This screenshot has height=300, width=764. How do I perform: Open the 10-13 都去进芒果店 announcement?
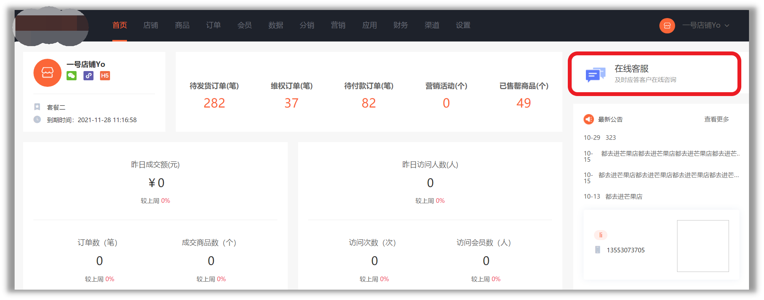pos(624,197)
